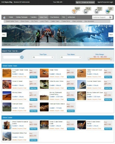Open the Morning Safari with Camel Riding thumbnail
115x144 pixels.
(44, 96)
